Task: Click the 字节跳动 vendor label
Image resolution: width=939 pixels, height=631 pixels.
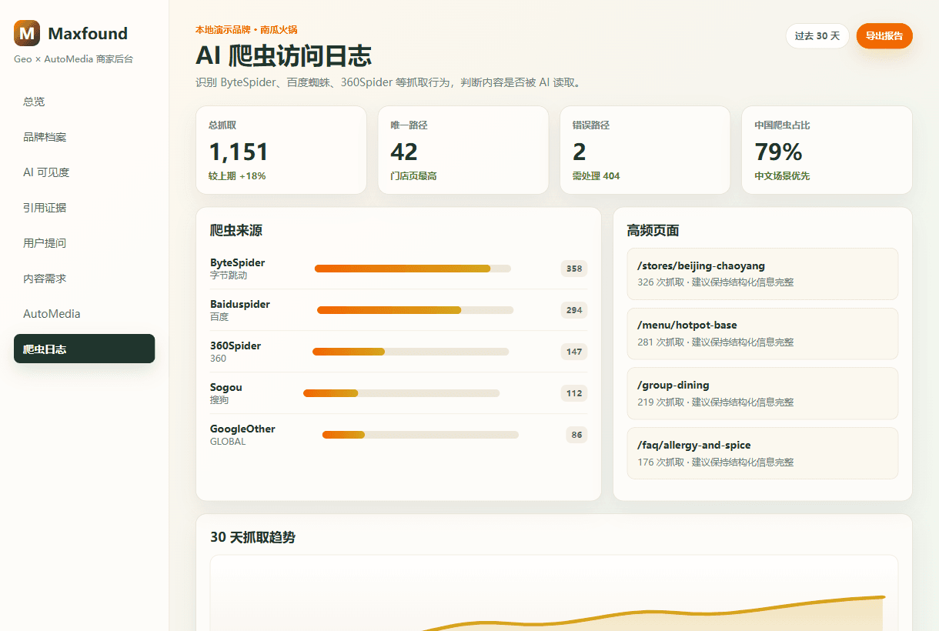Action: coord(229,275)
